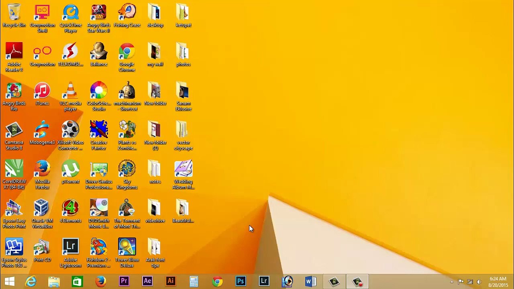Open the volume control in the tray
The width and height of the screenshot is (514, 289).
click(479, 282)
